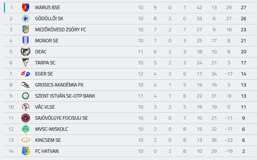This screenshot has height=160, width=257.
Task: Click the Szent István SE-OTP Bank crest
Action: point(26,96)
